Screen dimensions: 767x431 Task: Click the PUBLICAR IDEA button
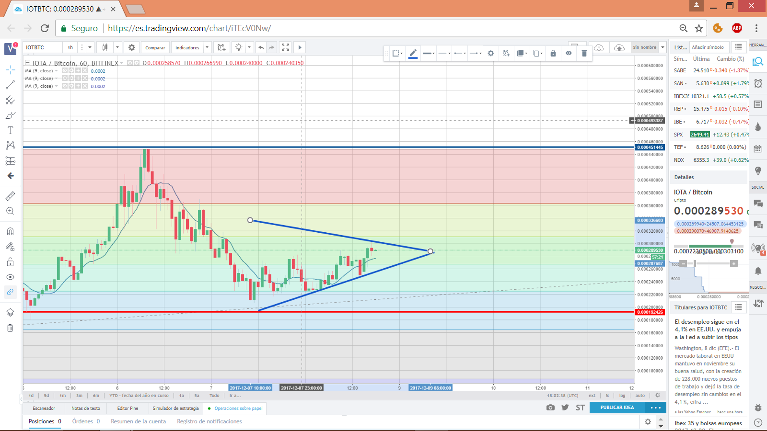(617, 408)
